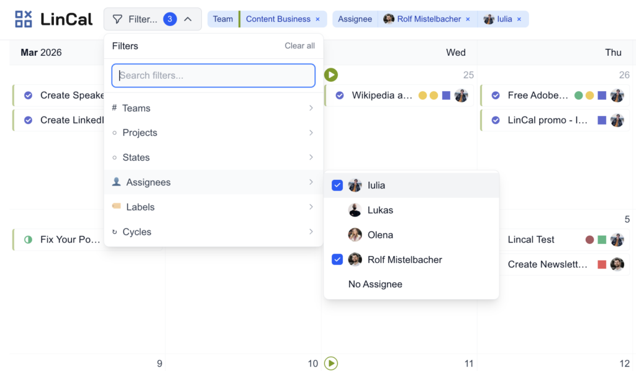Click the LinCal logo icon
636x371 pixels.
pyautogui.click(x=24, y=19)
